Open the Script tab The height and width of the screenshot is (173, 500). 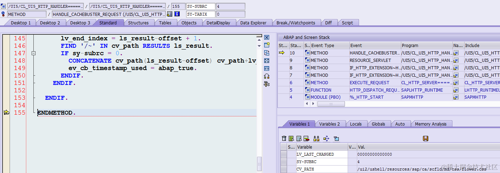[347, 23]
